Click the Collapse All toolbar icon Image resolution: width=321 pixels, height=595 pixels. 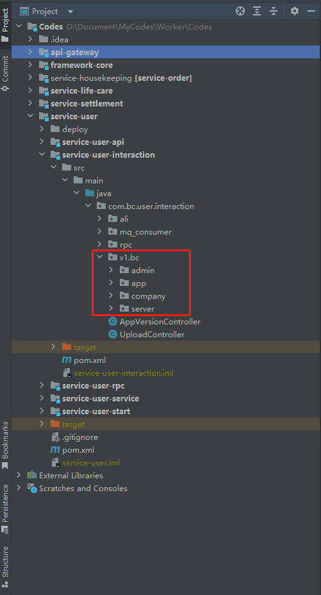[274, 12]
